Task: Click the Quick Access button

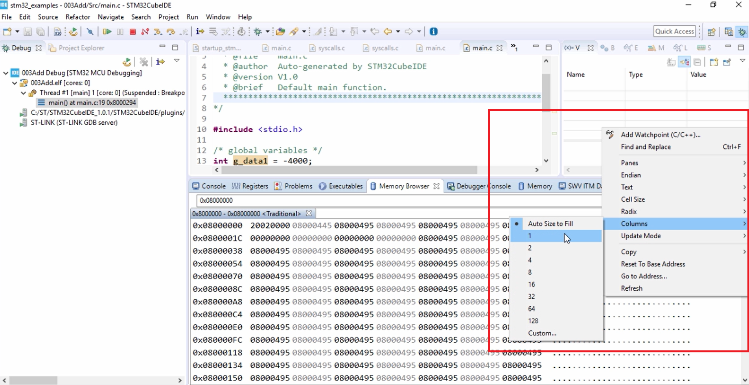Action: (675, 31)
